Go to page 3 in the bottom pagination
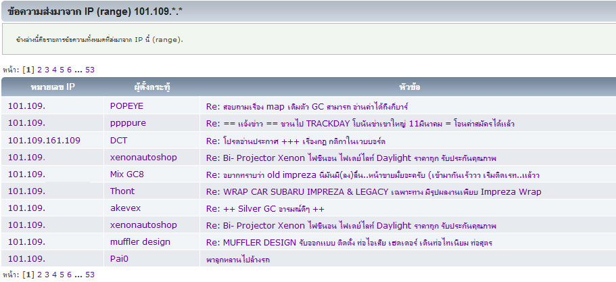The width and height of the screenshot is (616, 282). click(x=47, y=275)
